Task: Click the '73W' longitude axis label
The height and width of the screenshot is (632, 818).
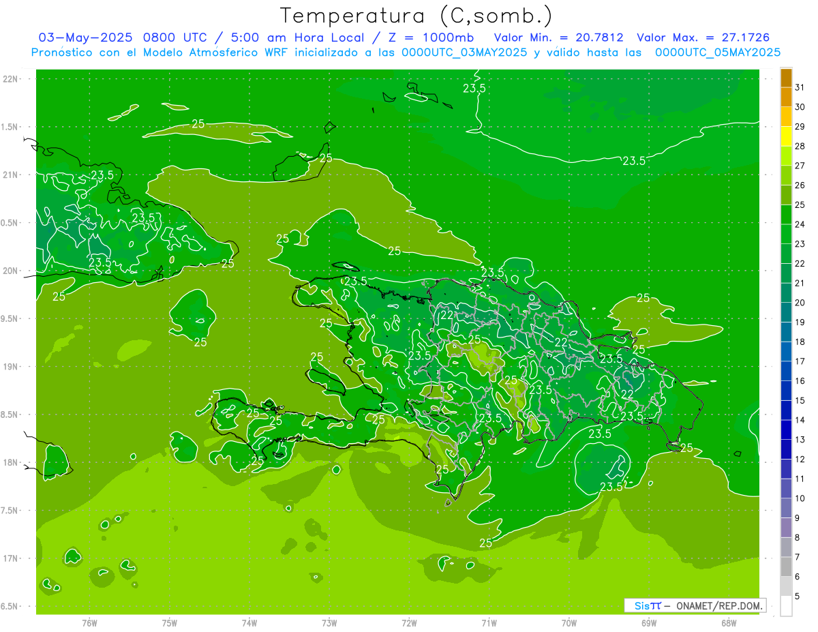Action: (329, 623)
